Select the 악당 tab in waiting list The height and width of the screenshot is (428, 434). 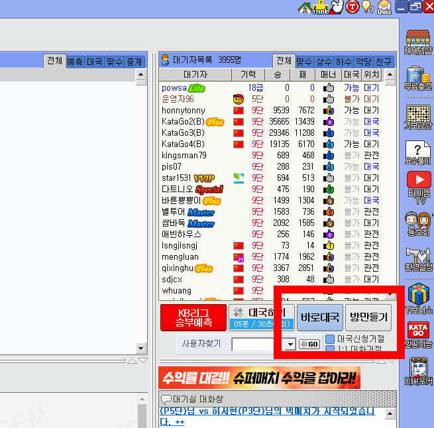[x=363, y=62]
